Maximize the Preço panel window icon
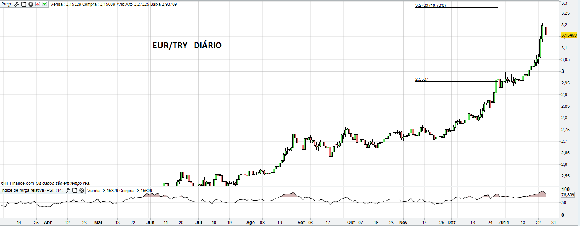The height and width of the screenshot is (226, 580). pos(24,4)
